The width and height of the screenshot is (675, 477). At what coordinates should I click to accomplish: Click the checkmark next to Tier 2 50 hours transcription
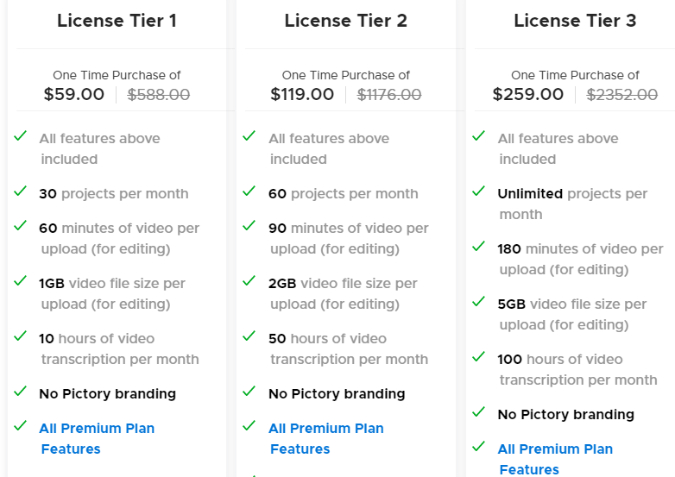[249, 336]
